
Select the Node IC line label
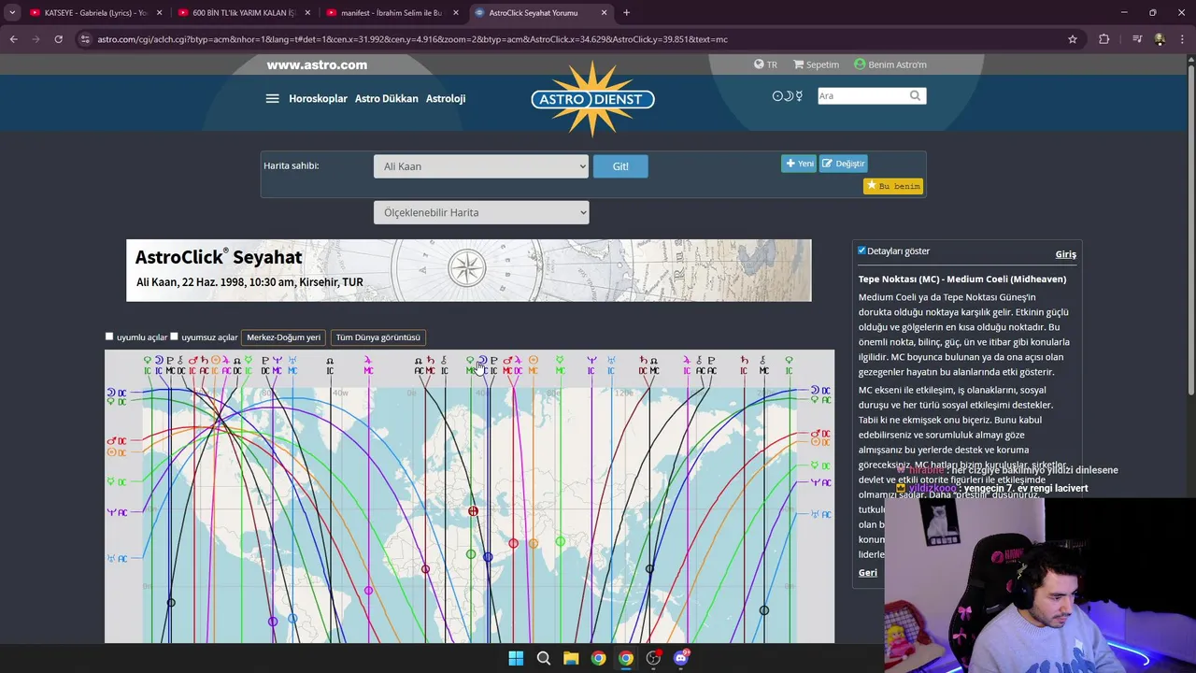[x=330, y=365]
